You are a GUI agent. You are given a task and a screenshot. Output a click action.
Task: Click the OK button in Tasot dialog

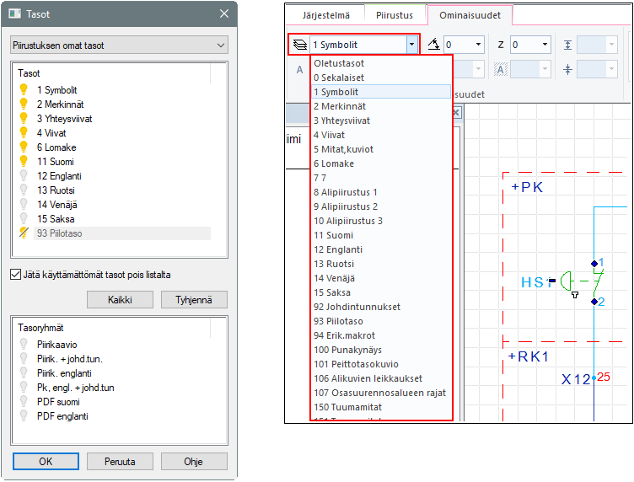click(x=46, y=462)
